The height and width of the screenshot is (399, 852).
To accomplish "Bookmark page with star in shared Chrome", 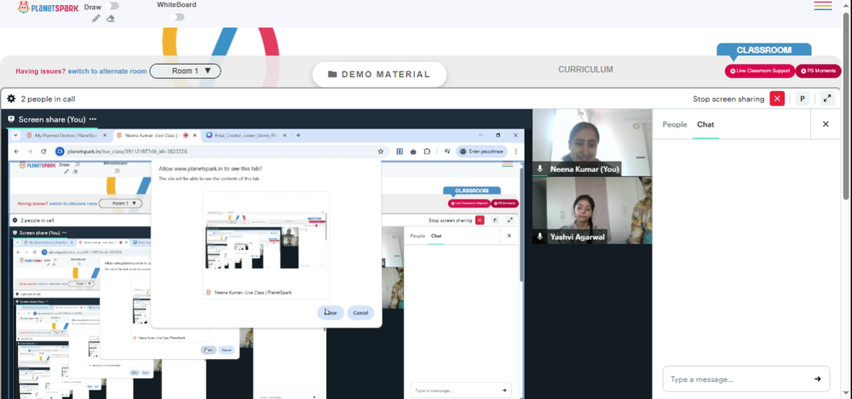I will [380, 151].
